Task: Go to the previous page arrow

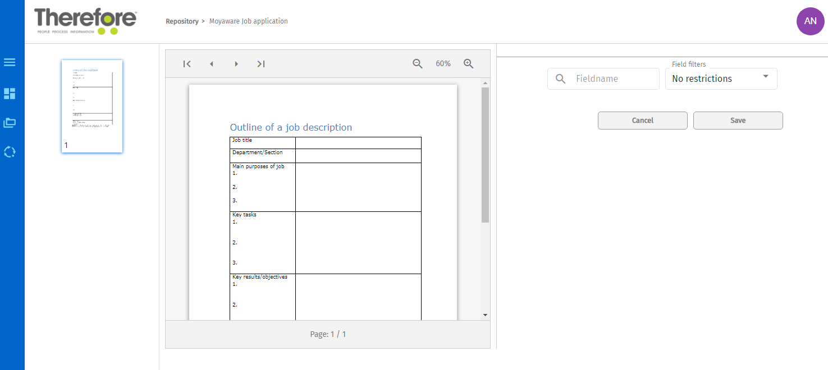Action: [212, 64]
